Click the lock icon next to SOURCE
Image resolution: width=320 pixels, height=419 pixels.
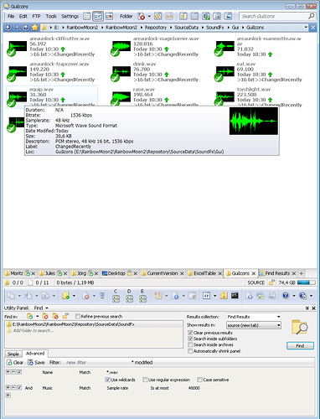coord(271,282)
